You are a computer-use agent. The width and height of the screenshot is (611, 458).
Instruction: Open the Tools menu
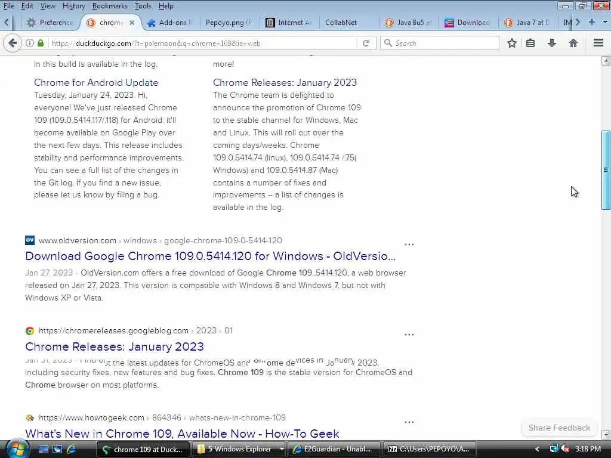(x=143, y=6)
